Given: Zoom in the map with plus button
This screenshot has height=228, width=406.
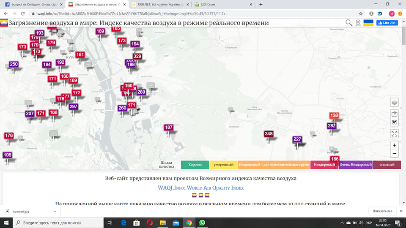Looking at the screenshot, I should pyautogui.click(x=394, y=145).
